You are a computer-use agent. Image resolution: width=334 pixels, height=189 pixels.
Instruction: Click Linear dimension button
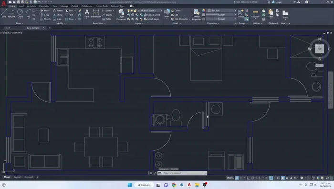tap(107, 10)
